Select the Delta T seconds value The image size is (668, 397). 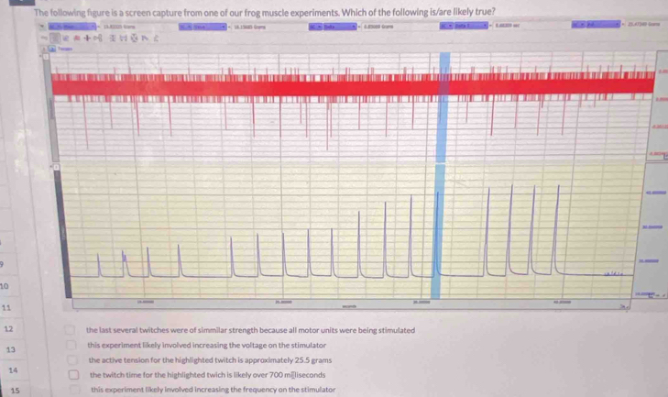(507, 25)
